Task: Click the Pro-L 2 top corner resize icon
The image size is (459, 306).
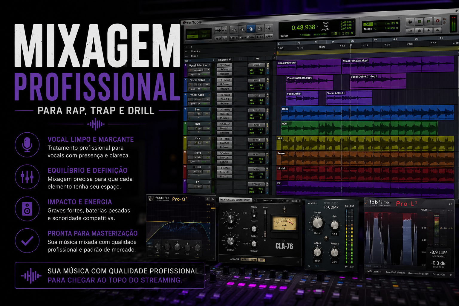Action: (x=450, y=204)
